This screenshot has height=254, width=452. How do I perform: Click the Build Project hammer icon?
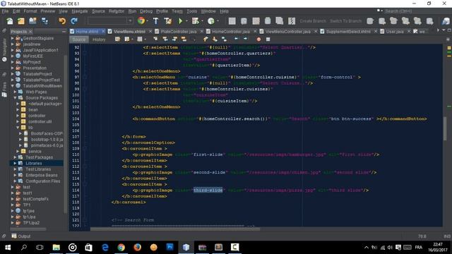tap(155, 21)
